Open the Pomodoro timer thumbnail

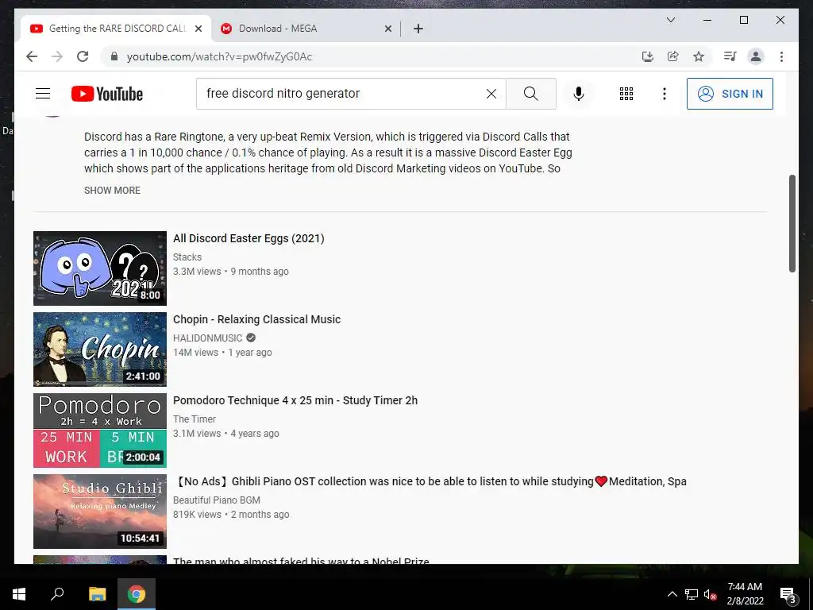click(x=100, y=430)
